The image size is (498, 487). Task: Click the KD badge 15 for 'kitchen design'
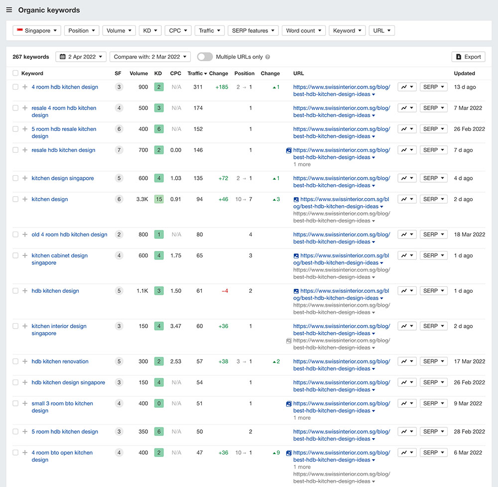point(158,199)
